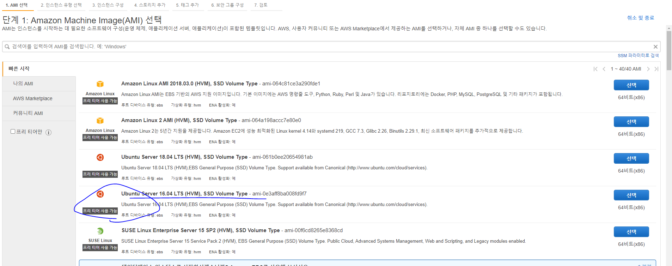Screen dimensions: 672x266
Task: Click Amazon Linux AMI 2018.03.0 box icon
Action: (x=100, y=84)
